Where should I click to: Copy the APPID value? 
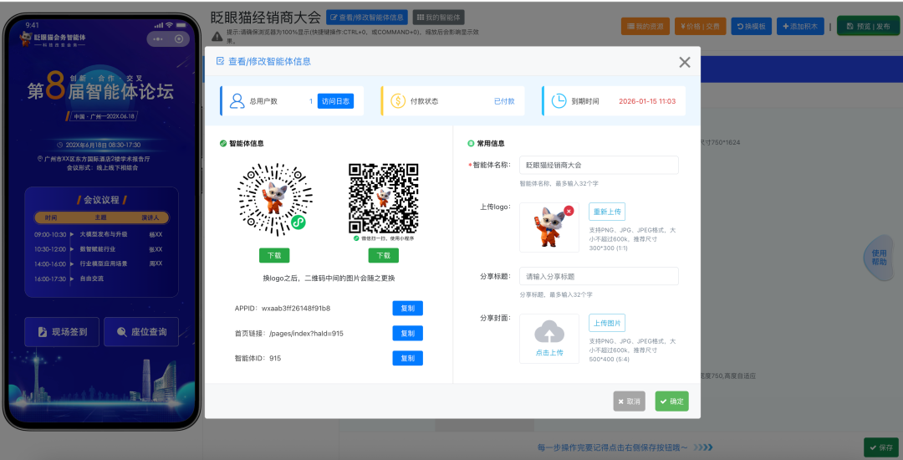click(407, 308)
